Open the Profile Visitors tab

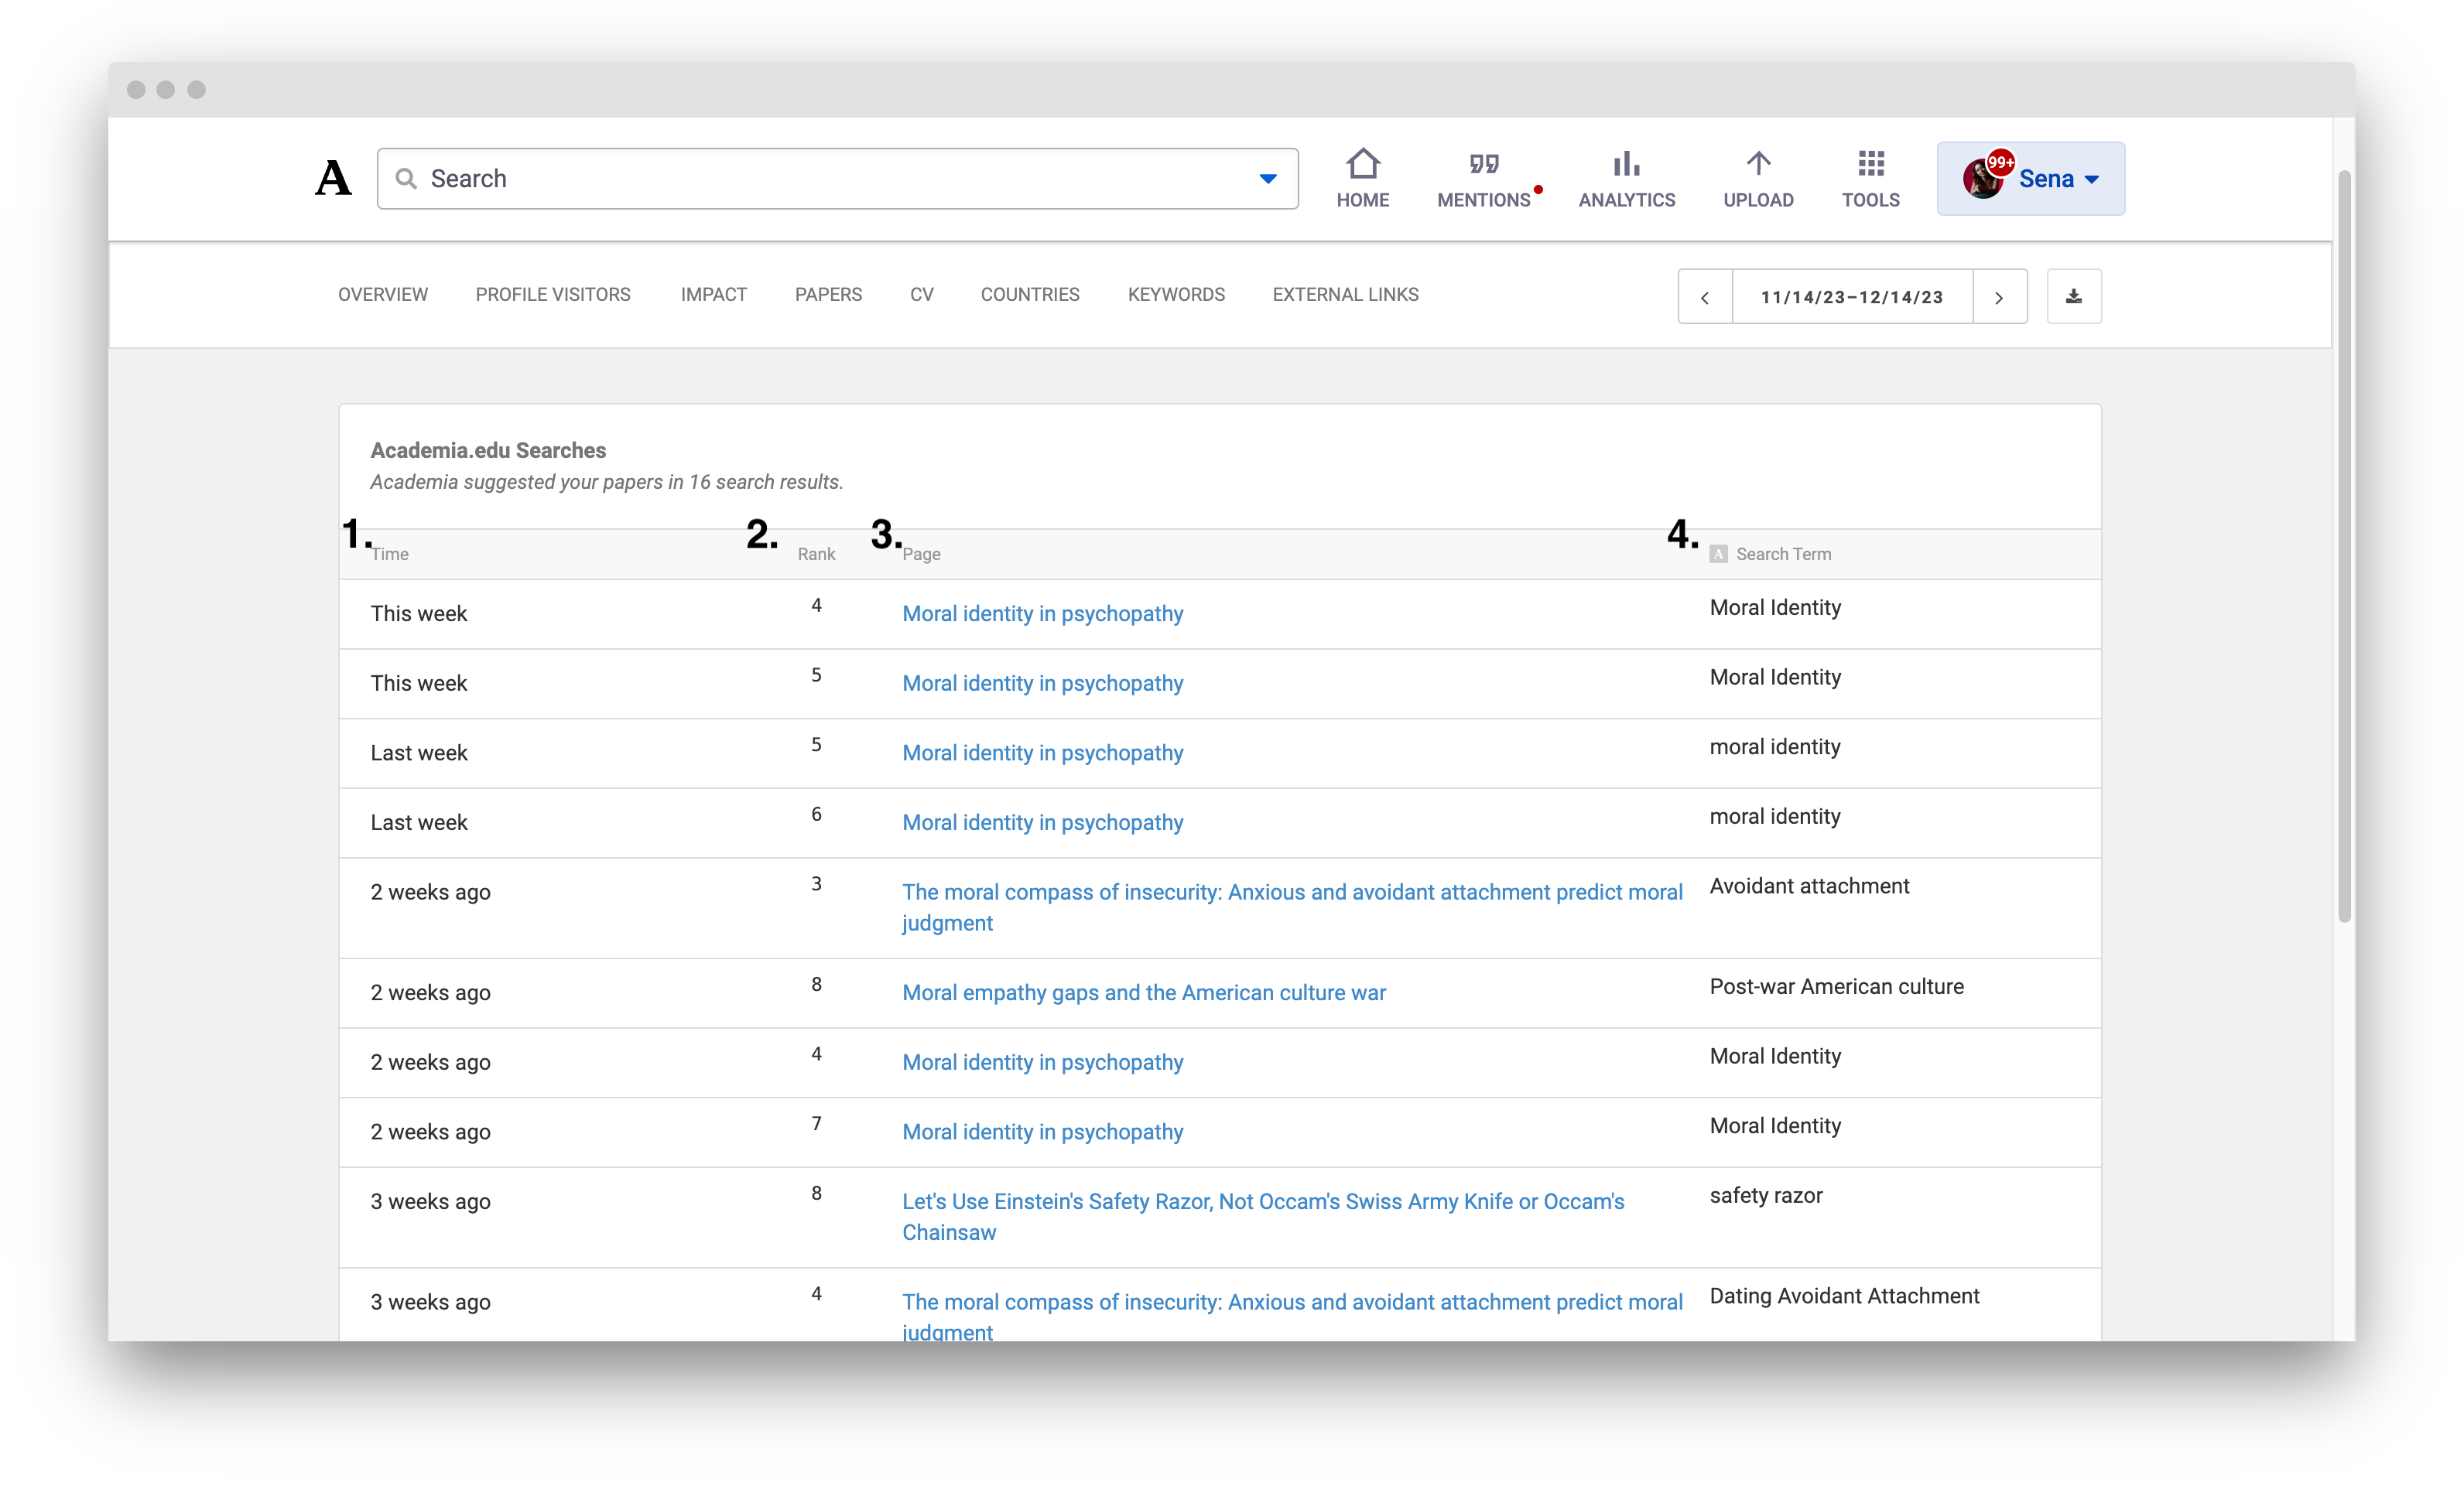[x=553, y=295]
